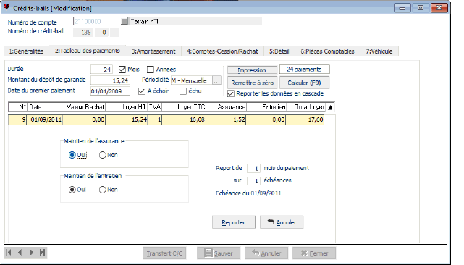Click the Loyer TTC column header
Image resolution: width=464 pixels, height=265 pixels.
pos(184,107)
